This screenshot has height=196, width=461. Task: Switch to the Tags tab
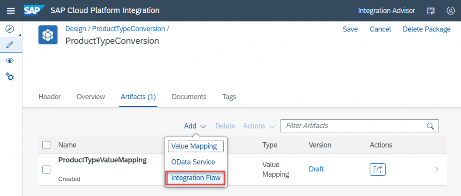(229, 97)
